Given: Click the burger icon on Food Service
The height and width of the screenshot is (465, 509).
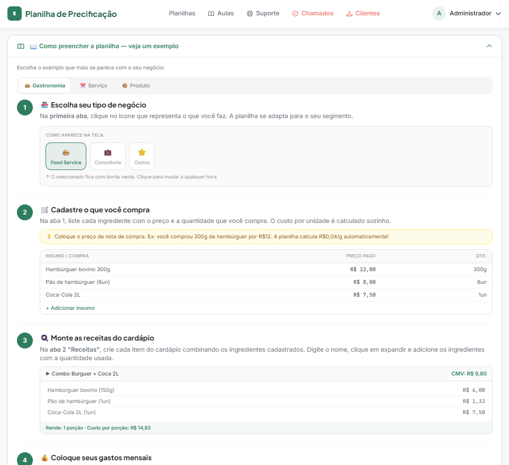Looking at the screenshot, I should (x=66, y=153).
